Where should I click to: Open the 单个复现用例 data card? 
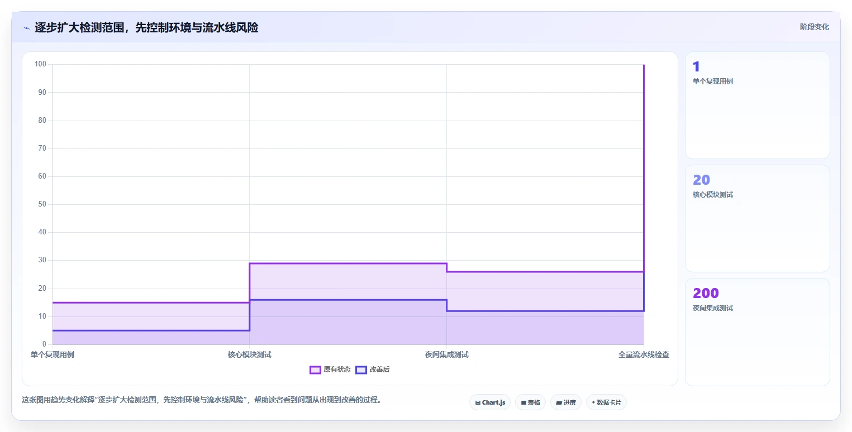[x=757, y=105]
